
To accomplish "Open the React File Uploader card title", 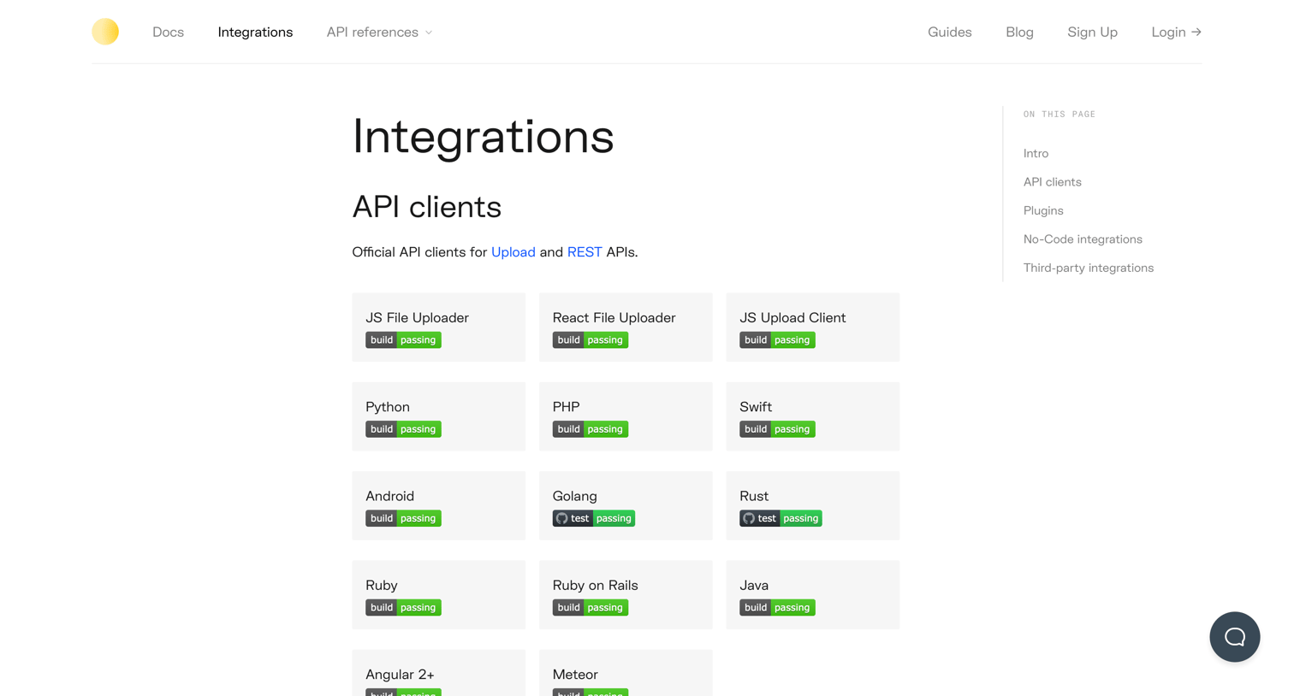I will point(614,318).
